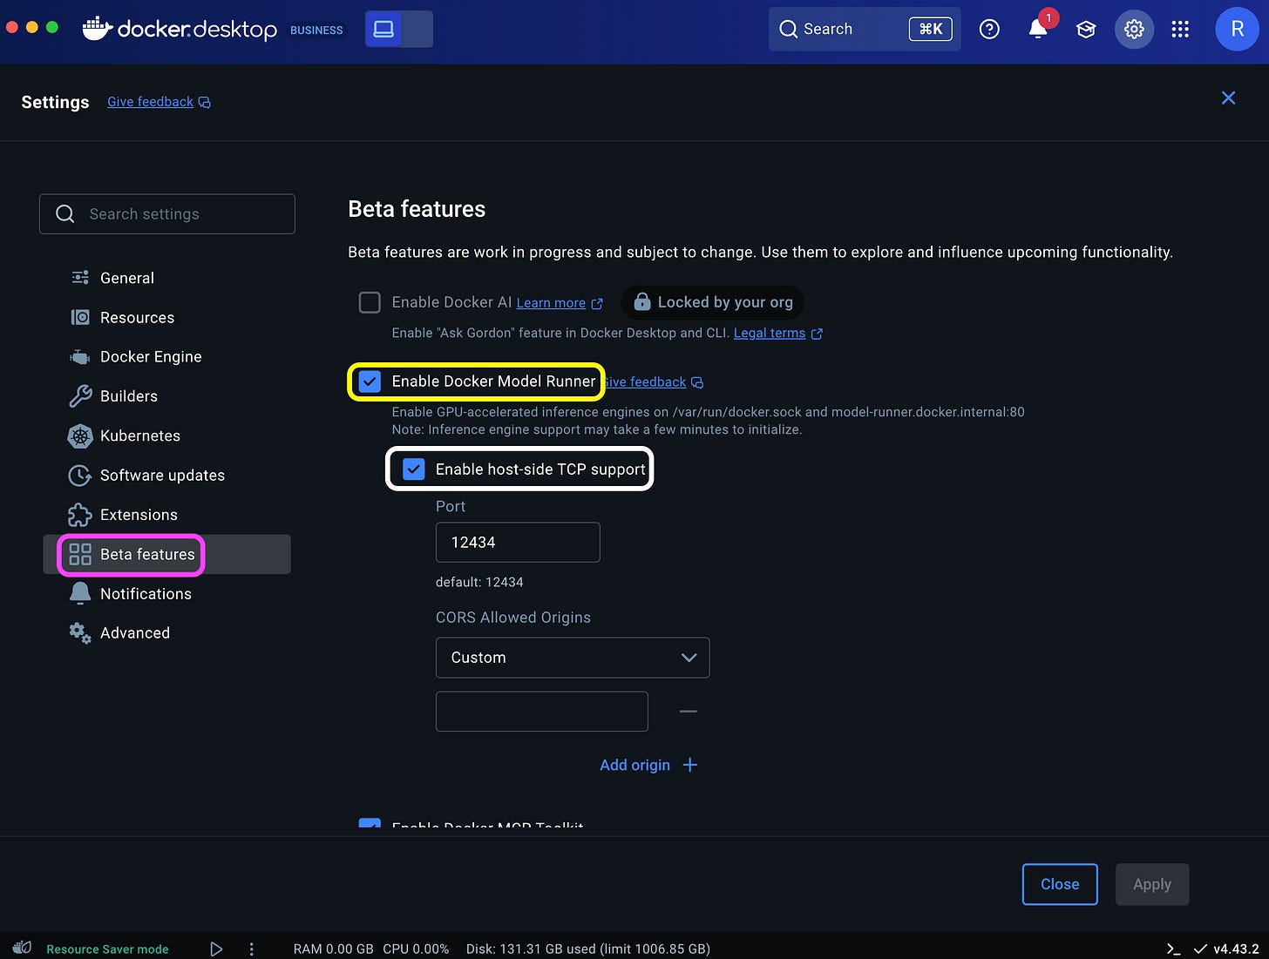Screen dimensions: 1269x959
Task: Disable host-side TCP support
Action: click(412, 469)
